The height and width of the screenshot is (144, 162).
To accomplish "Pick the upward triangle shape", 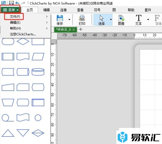I will (x=8, y=133).
